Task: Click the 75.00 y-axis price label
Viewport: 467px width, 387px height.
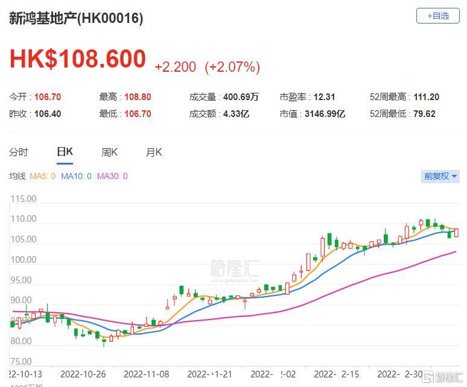Action: (21, 362)
